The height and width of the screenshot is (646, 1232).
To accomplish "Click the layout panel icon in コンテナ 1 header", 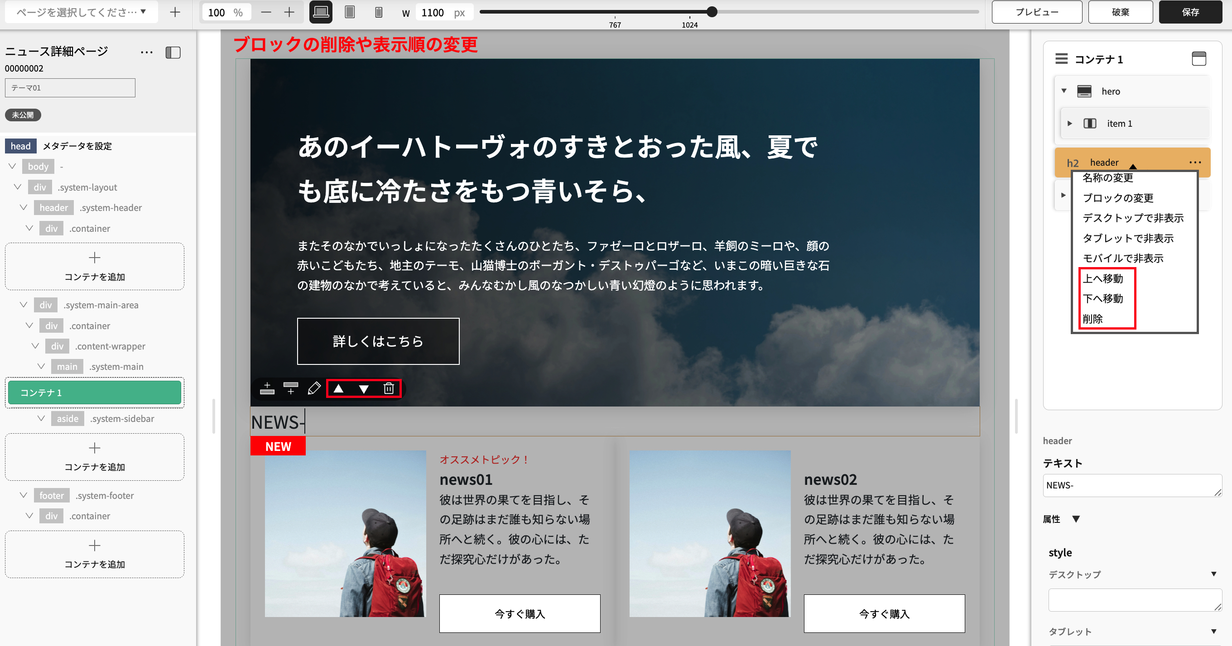I will [1198, 59].
